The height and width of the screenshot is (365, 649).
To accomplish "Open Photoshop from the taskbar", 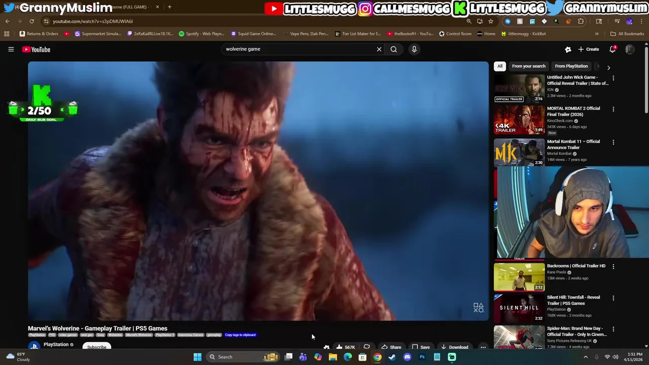I will pyautogui.click(x=422, y=357).
